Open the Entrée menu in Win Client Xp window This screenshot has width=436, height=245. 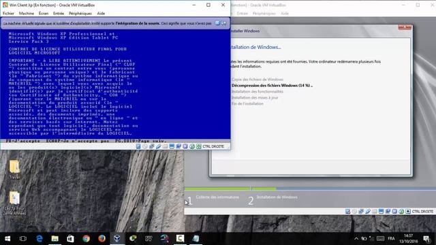(59, 14)
